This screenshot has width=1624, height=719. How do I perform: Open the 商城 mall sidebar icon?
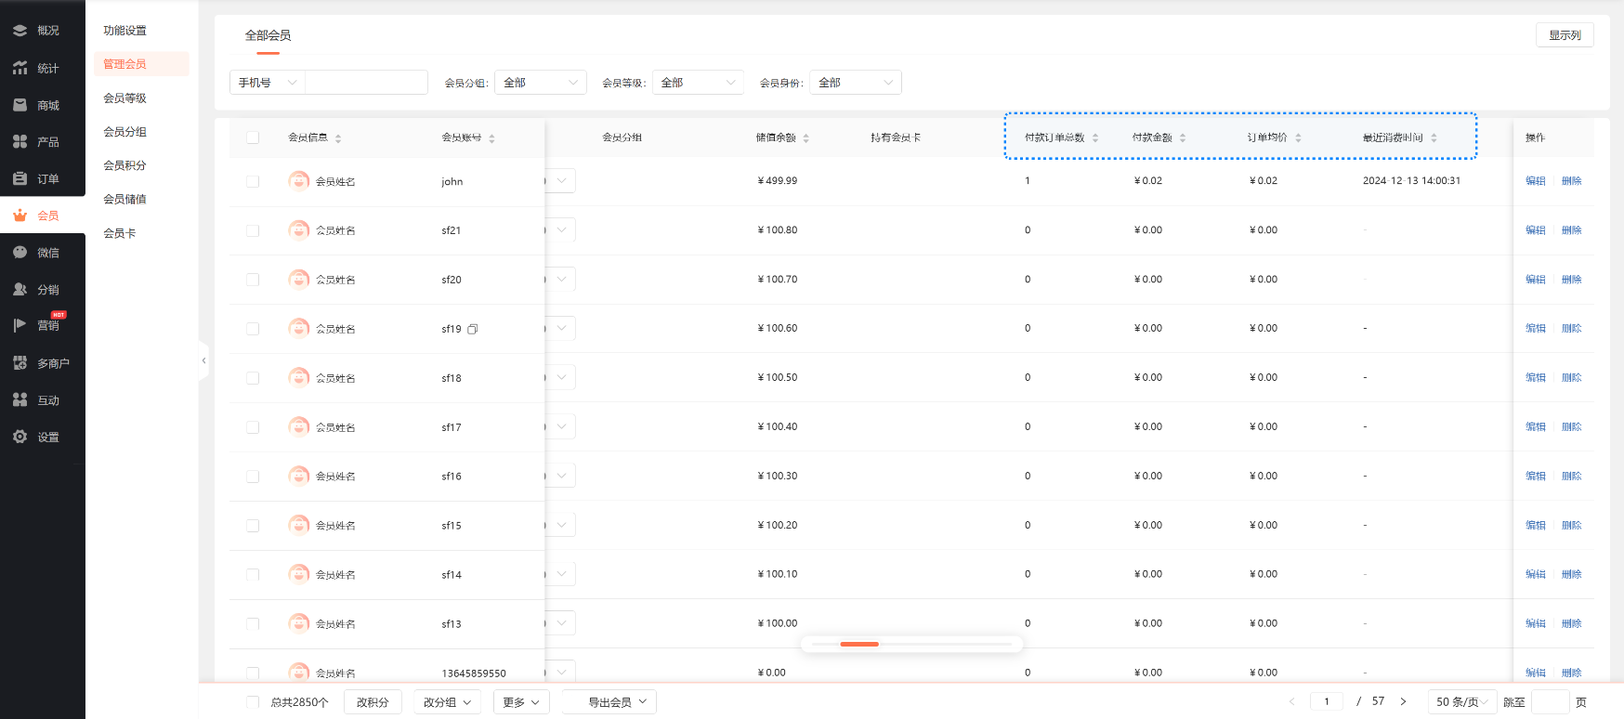tap(20, 105)
